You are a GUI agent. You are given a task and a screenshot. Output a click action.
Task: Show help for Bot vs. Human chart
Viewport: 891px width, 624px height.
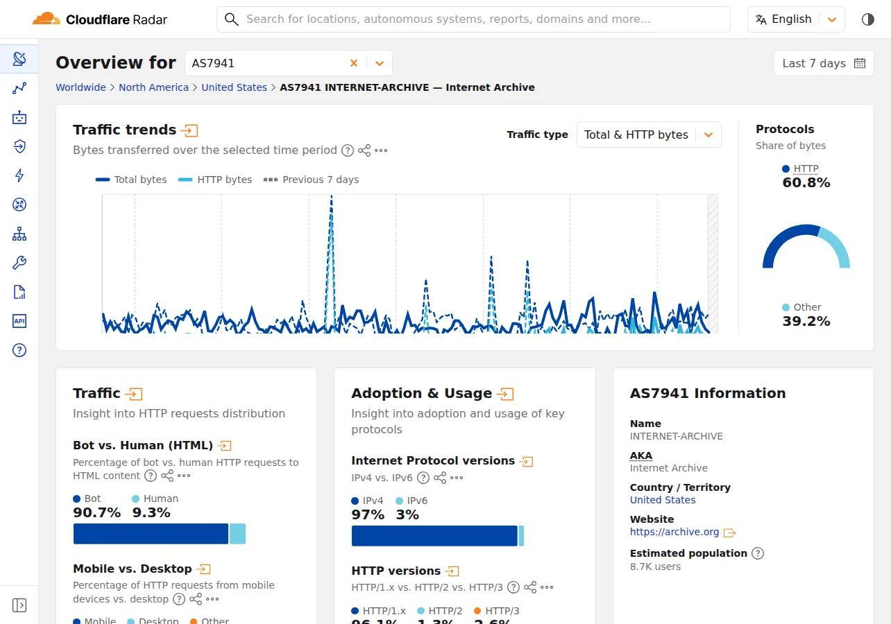(x=151, y=476)
